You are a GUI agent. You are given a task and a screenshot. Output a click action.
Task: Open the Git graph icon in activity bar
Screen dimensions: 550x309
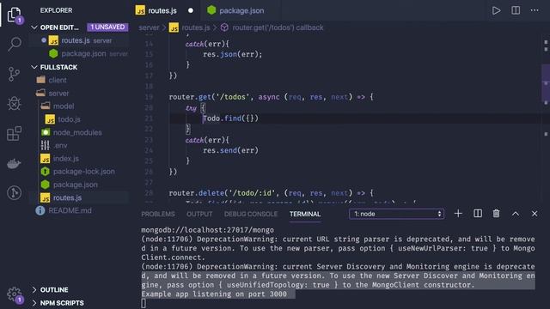tap(14, 192)
